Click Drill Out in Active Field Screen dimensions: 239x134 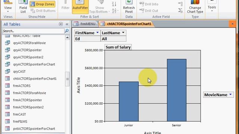tap(149, 11)
